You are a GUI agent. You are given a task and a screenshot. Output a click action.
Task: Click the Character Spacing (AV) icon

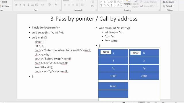coord(36,5)
